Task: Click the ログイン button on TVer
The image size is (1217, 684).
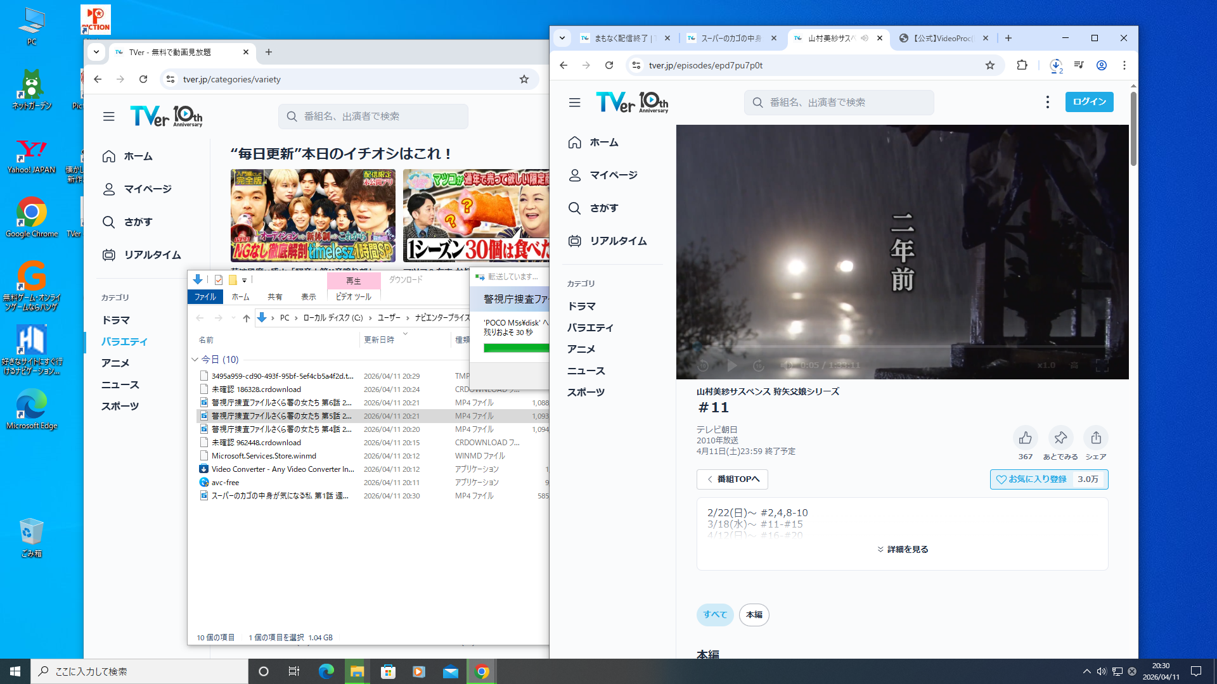Action: [x=1089, y=102]
